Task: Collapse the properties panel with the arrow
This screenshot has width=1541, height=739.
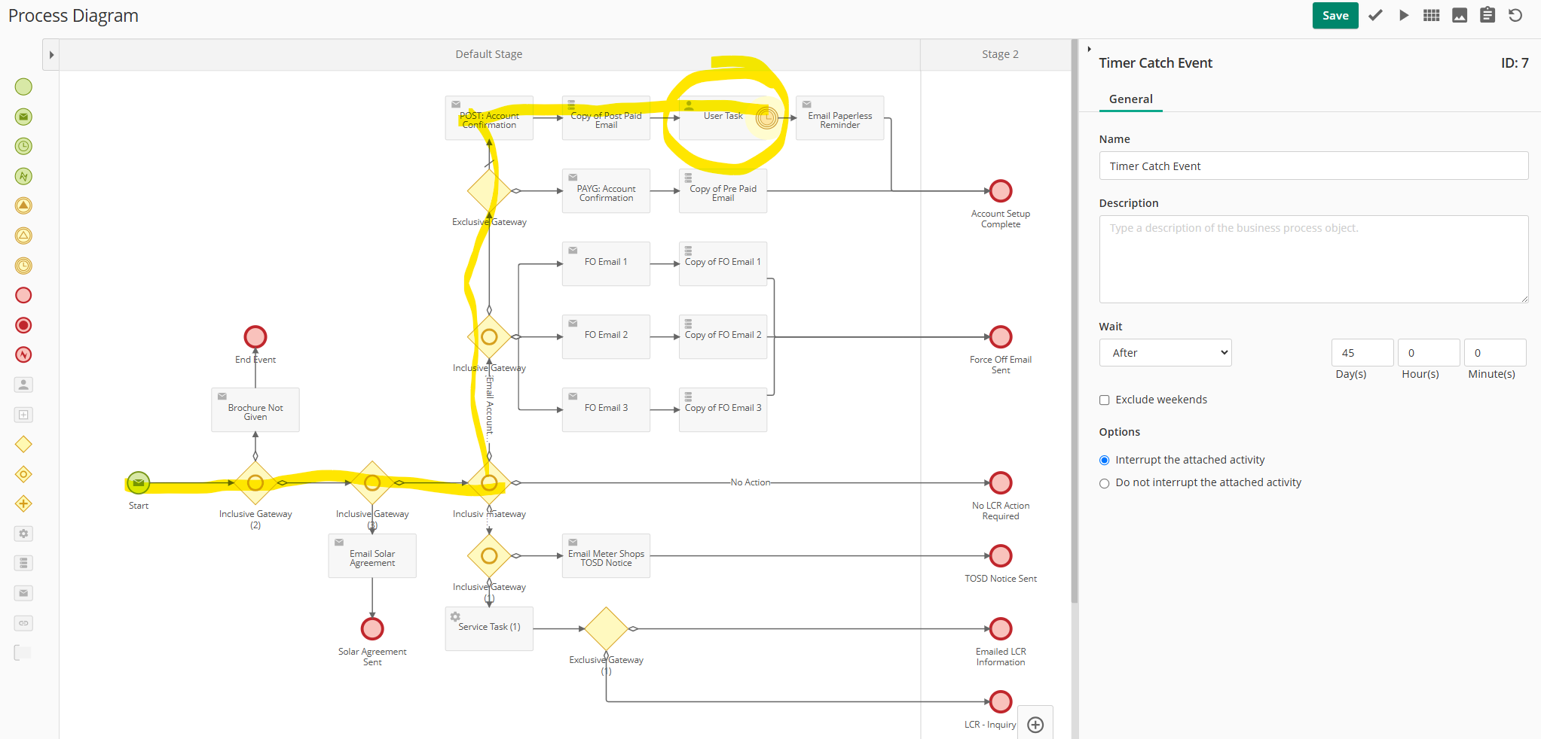Action: pos(1089,49)
